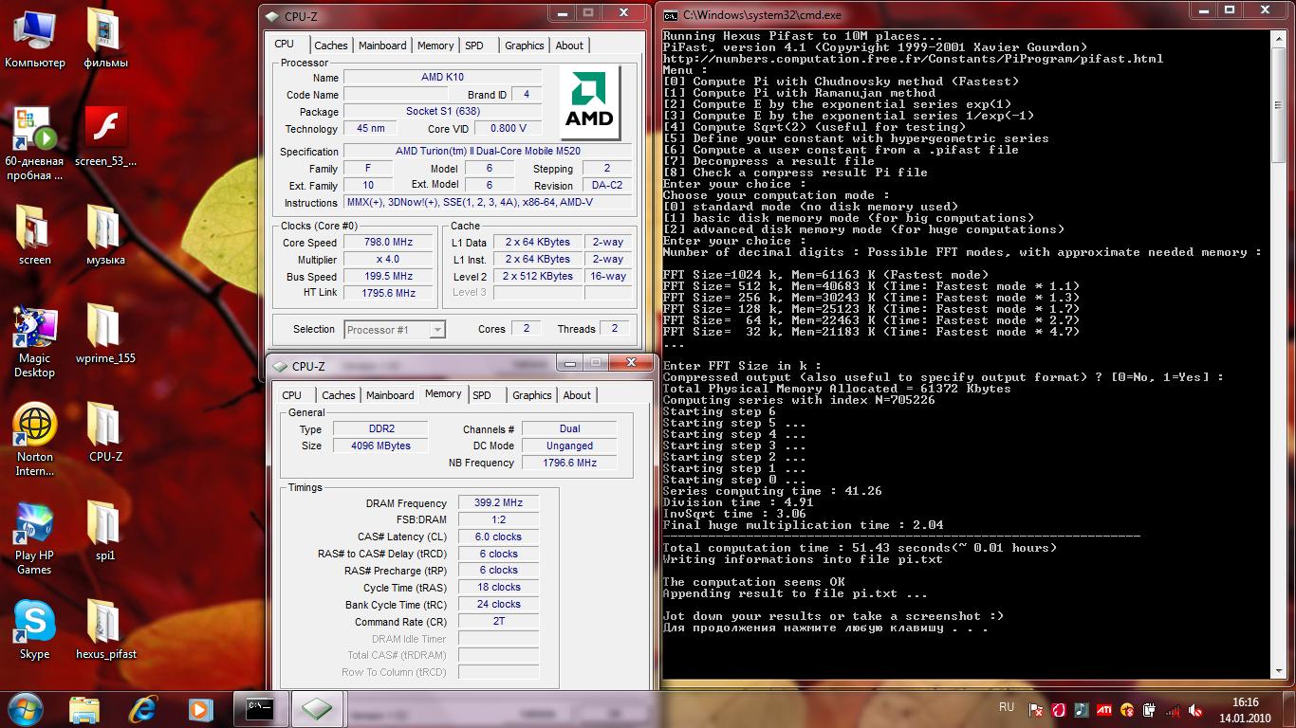
Task: Open the screen folder on desktop
Action: click(35, 236)
